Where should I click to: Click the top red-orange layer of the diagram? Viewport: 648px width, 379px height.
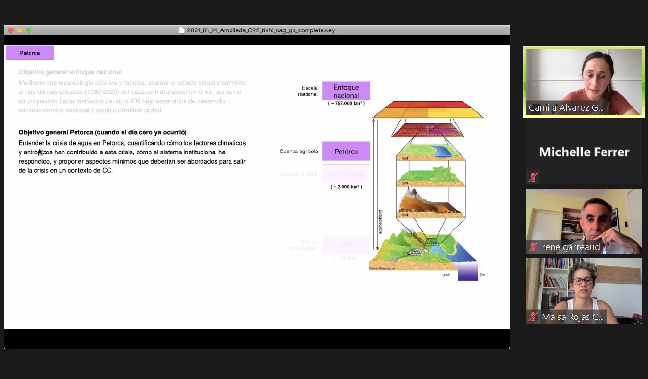[x=428, y=109]
